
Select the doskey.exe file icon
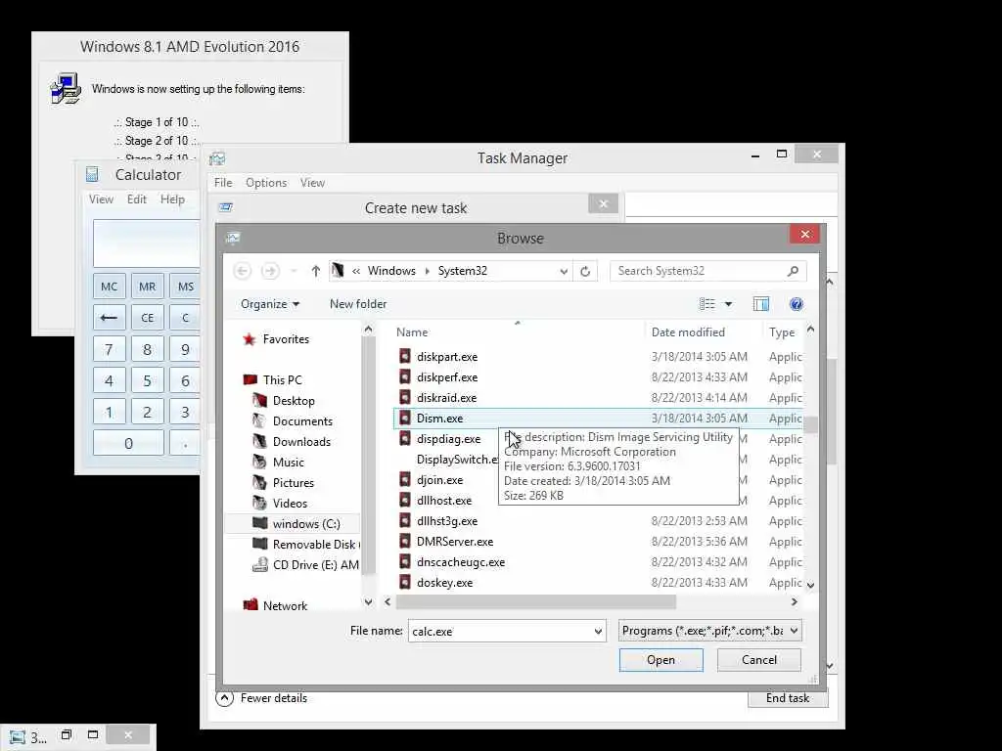pyautogui.click(x=404, y=583)
